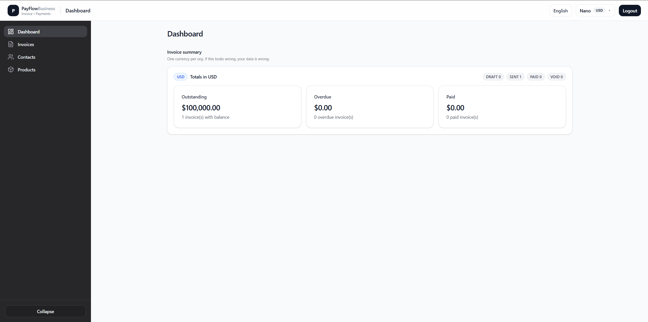
Task: Open the Dashboard grid icon in sidebar
Action: [x=11, y=31]
